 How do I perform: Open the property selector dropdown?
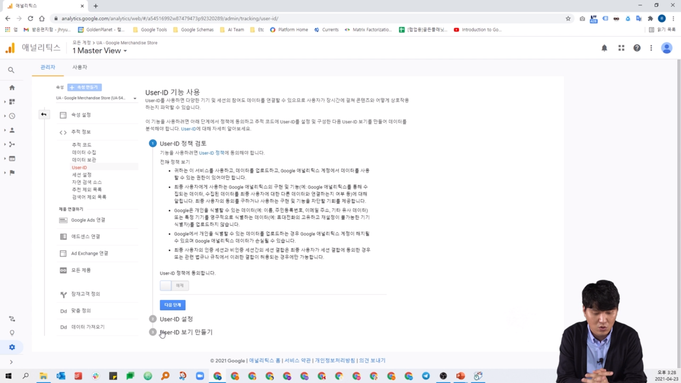96,98
